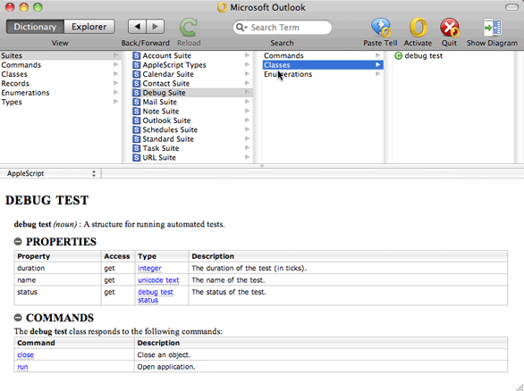Select URL Suite in the suite list
Image resolution: width=524 pixels, height=391 pixels.
159,157
